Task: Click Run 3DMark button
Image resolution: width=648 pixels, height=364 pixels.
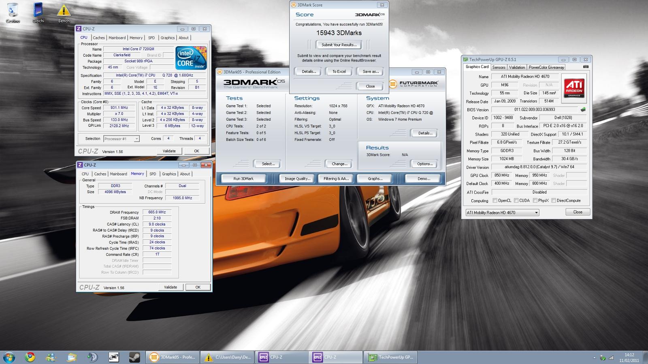Action: 243,179
